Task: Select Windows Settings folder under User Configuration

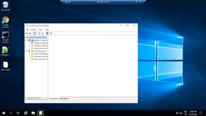Action: 41,56
